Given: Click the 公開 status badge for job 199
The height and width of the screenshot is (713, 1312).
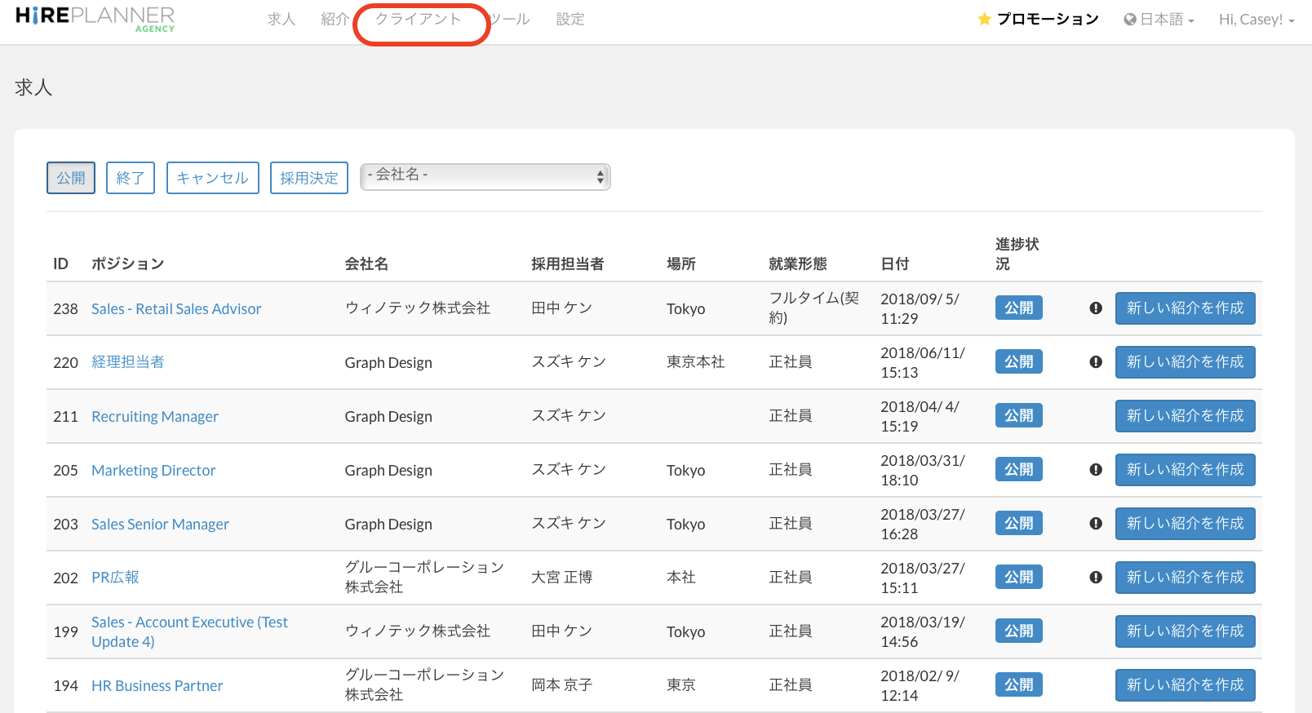Looking at the screenshot, I should (x=1018, y=631).
